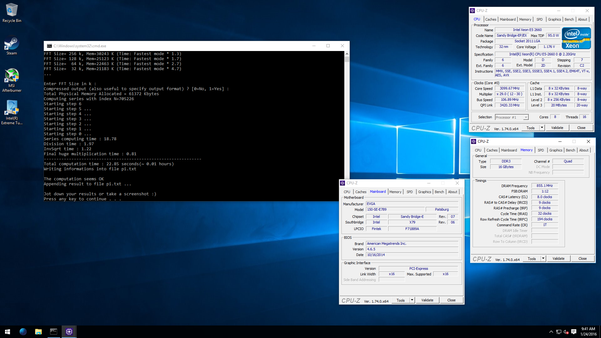Open SPD tab in Mainboard window

[x=409, y=192]
